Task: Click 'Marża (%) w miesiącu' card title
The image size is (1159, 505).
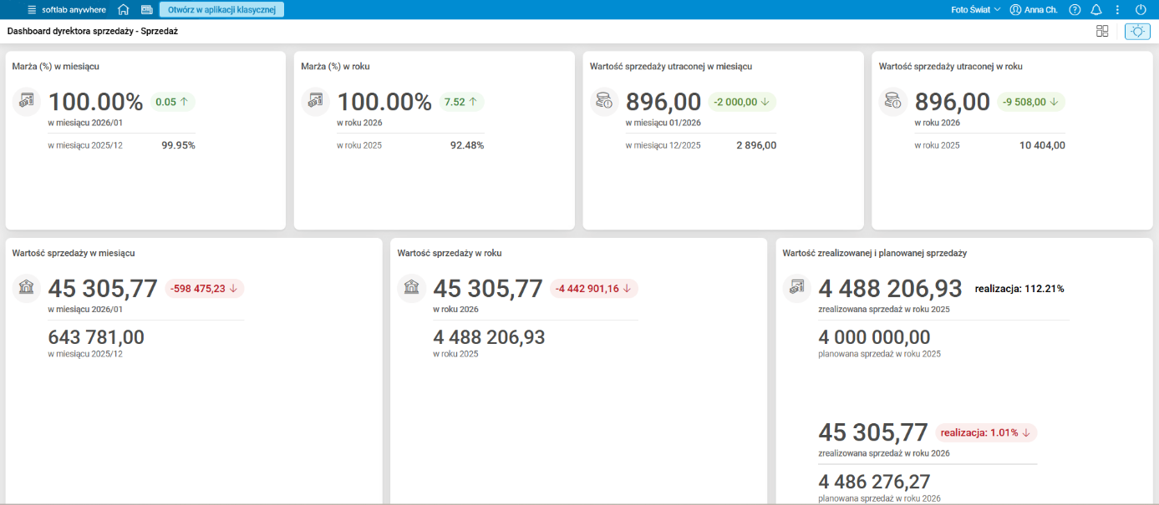Action: (x=56, y=66)
